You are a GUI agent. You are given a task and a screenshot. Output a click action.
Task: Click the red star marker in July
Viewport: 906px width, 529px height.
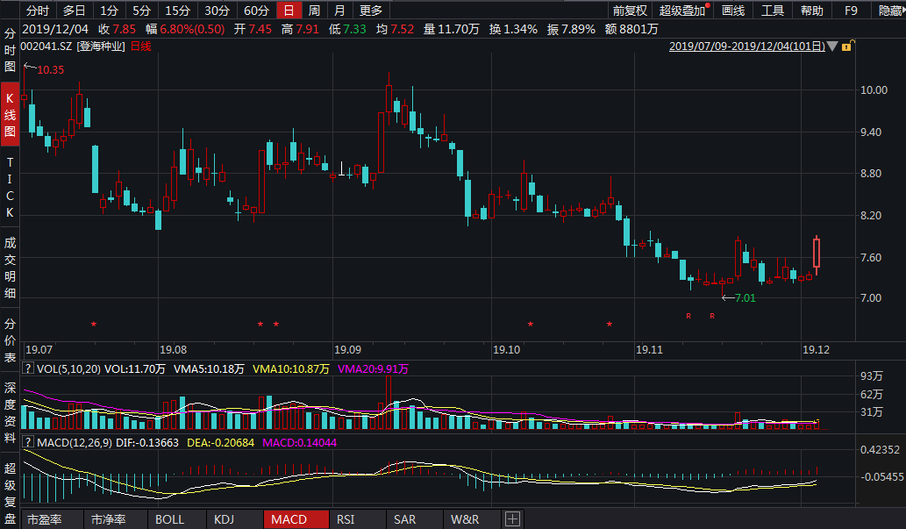click(94, 324)
